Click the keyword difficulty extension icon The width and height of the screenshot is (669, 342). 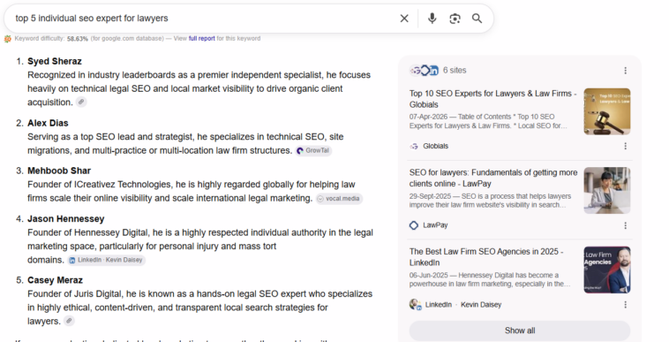pyautogui.click(x=8, y=39)
